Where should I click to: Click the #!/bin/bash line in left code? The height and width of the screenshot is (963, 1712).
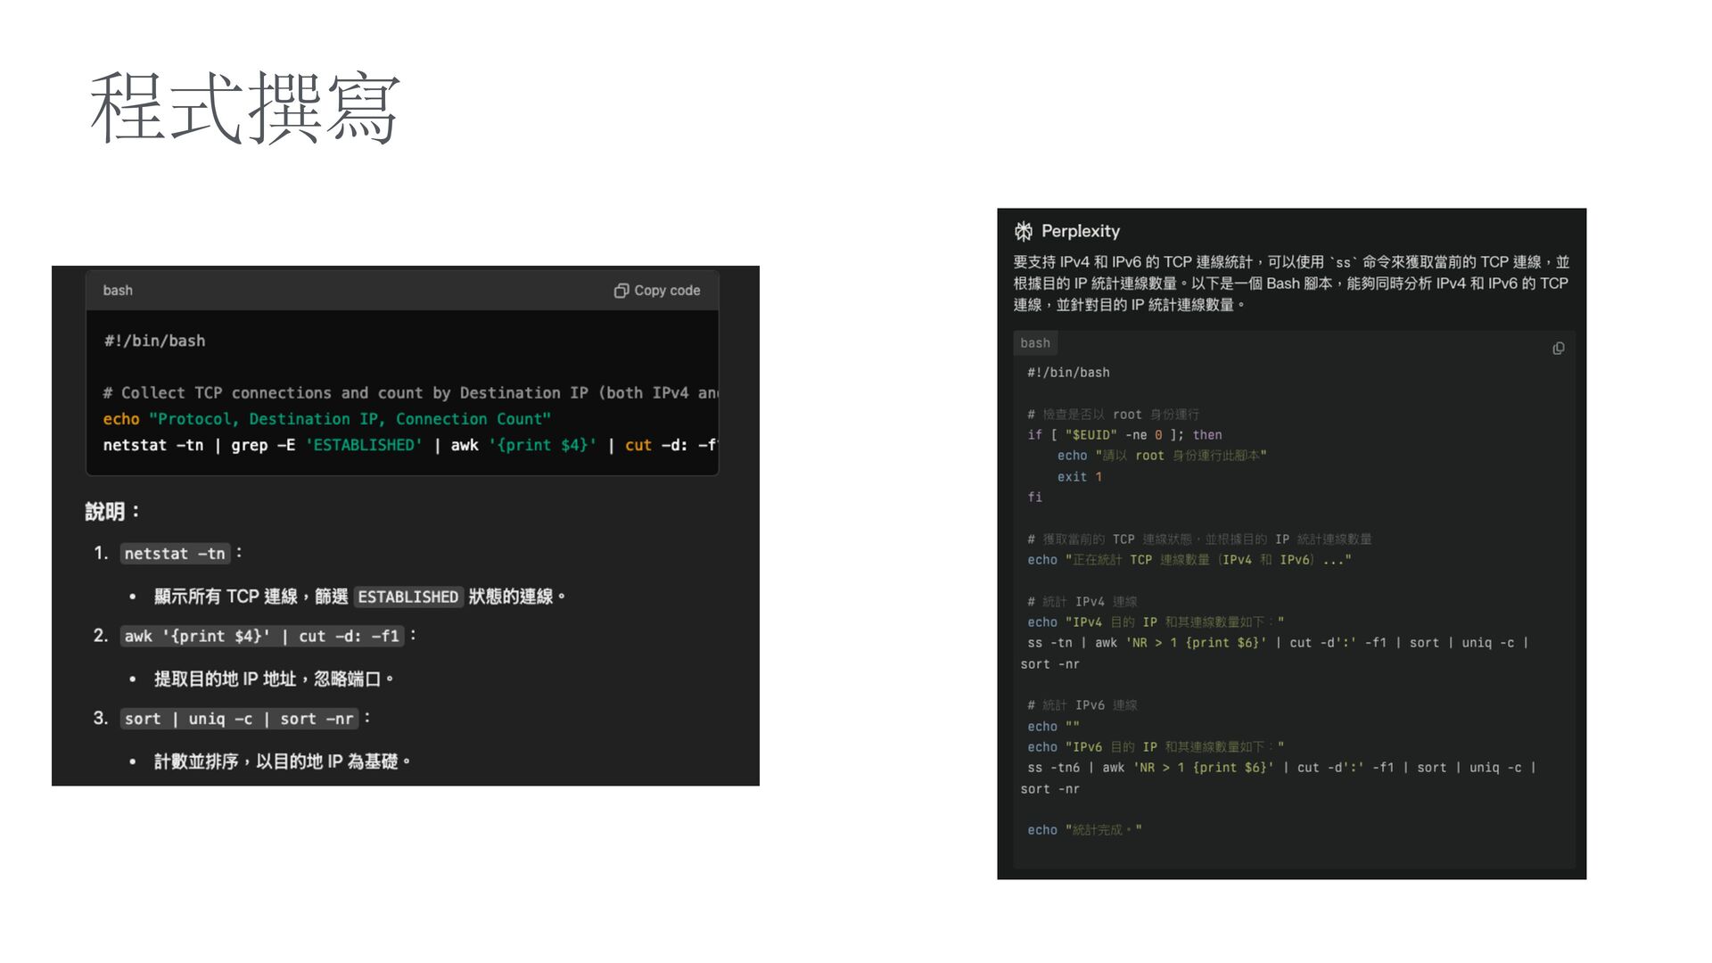pos(154,341)
